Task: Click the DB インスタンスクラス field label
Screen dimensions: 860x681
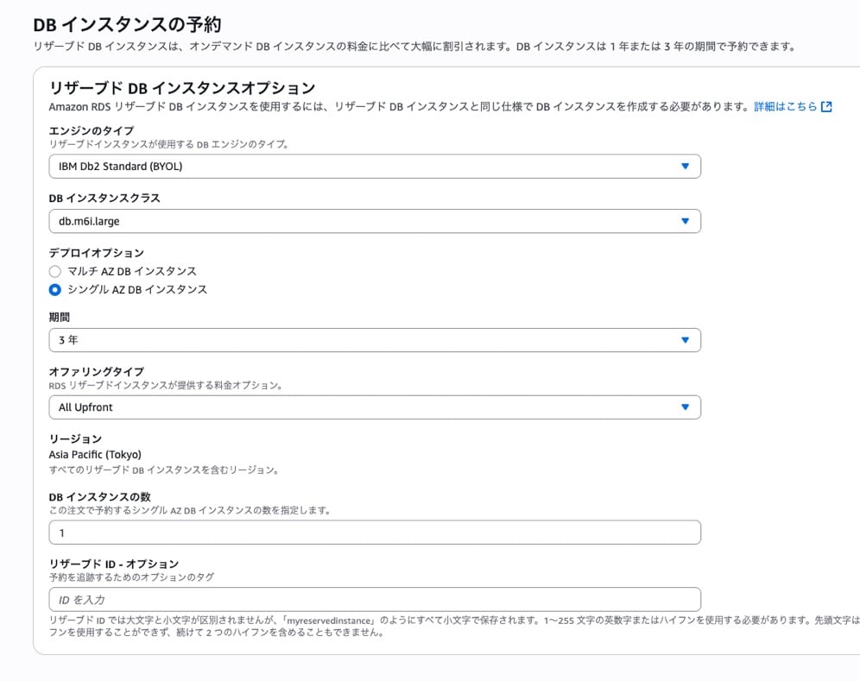Action: pyautogui.click(x=104, y=198)
